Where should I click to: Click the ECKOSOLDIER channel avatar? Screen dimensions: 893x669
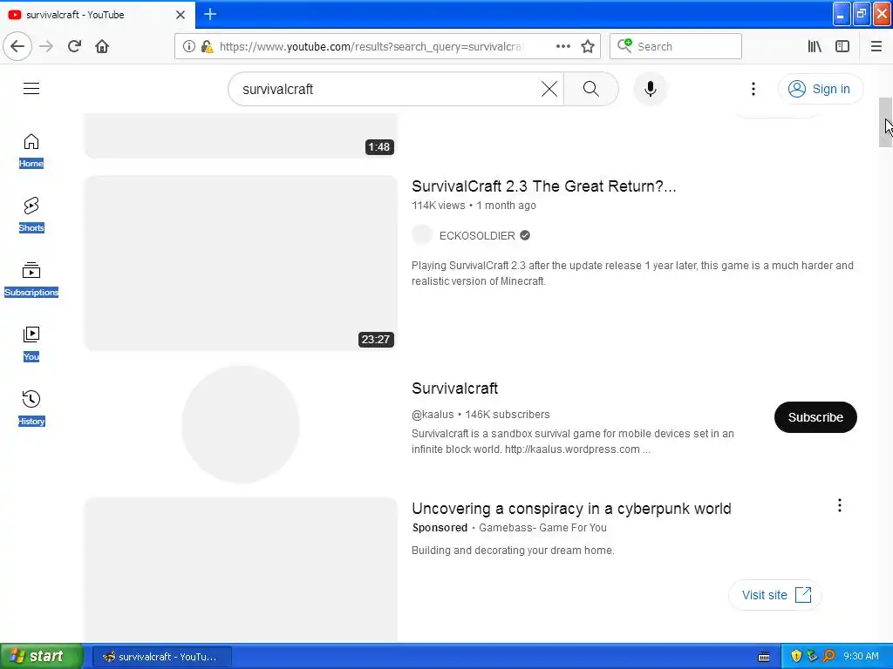tap(422, 234)
